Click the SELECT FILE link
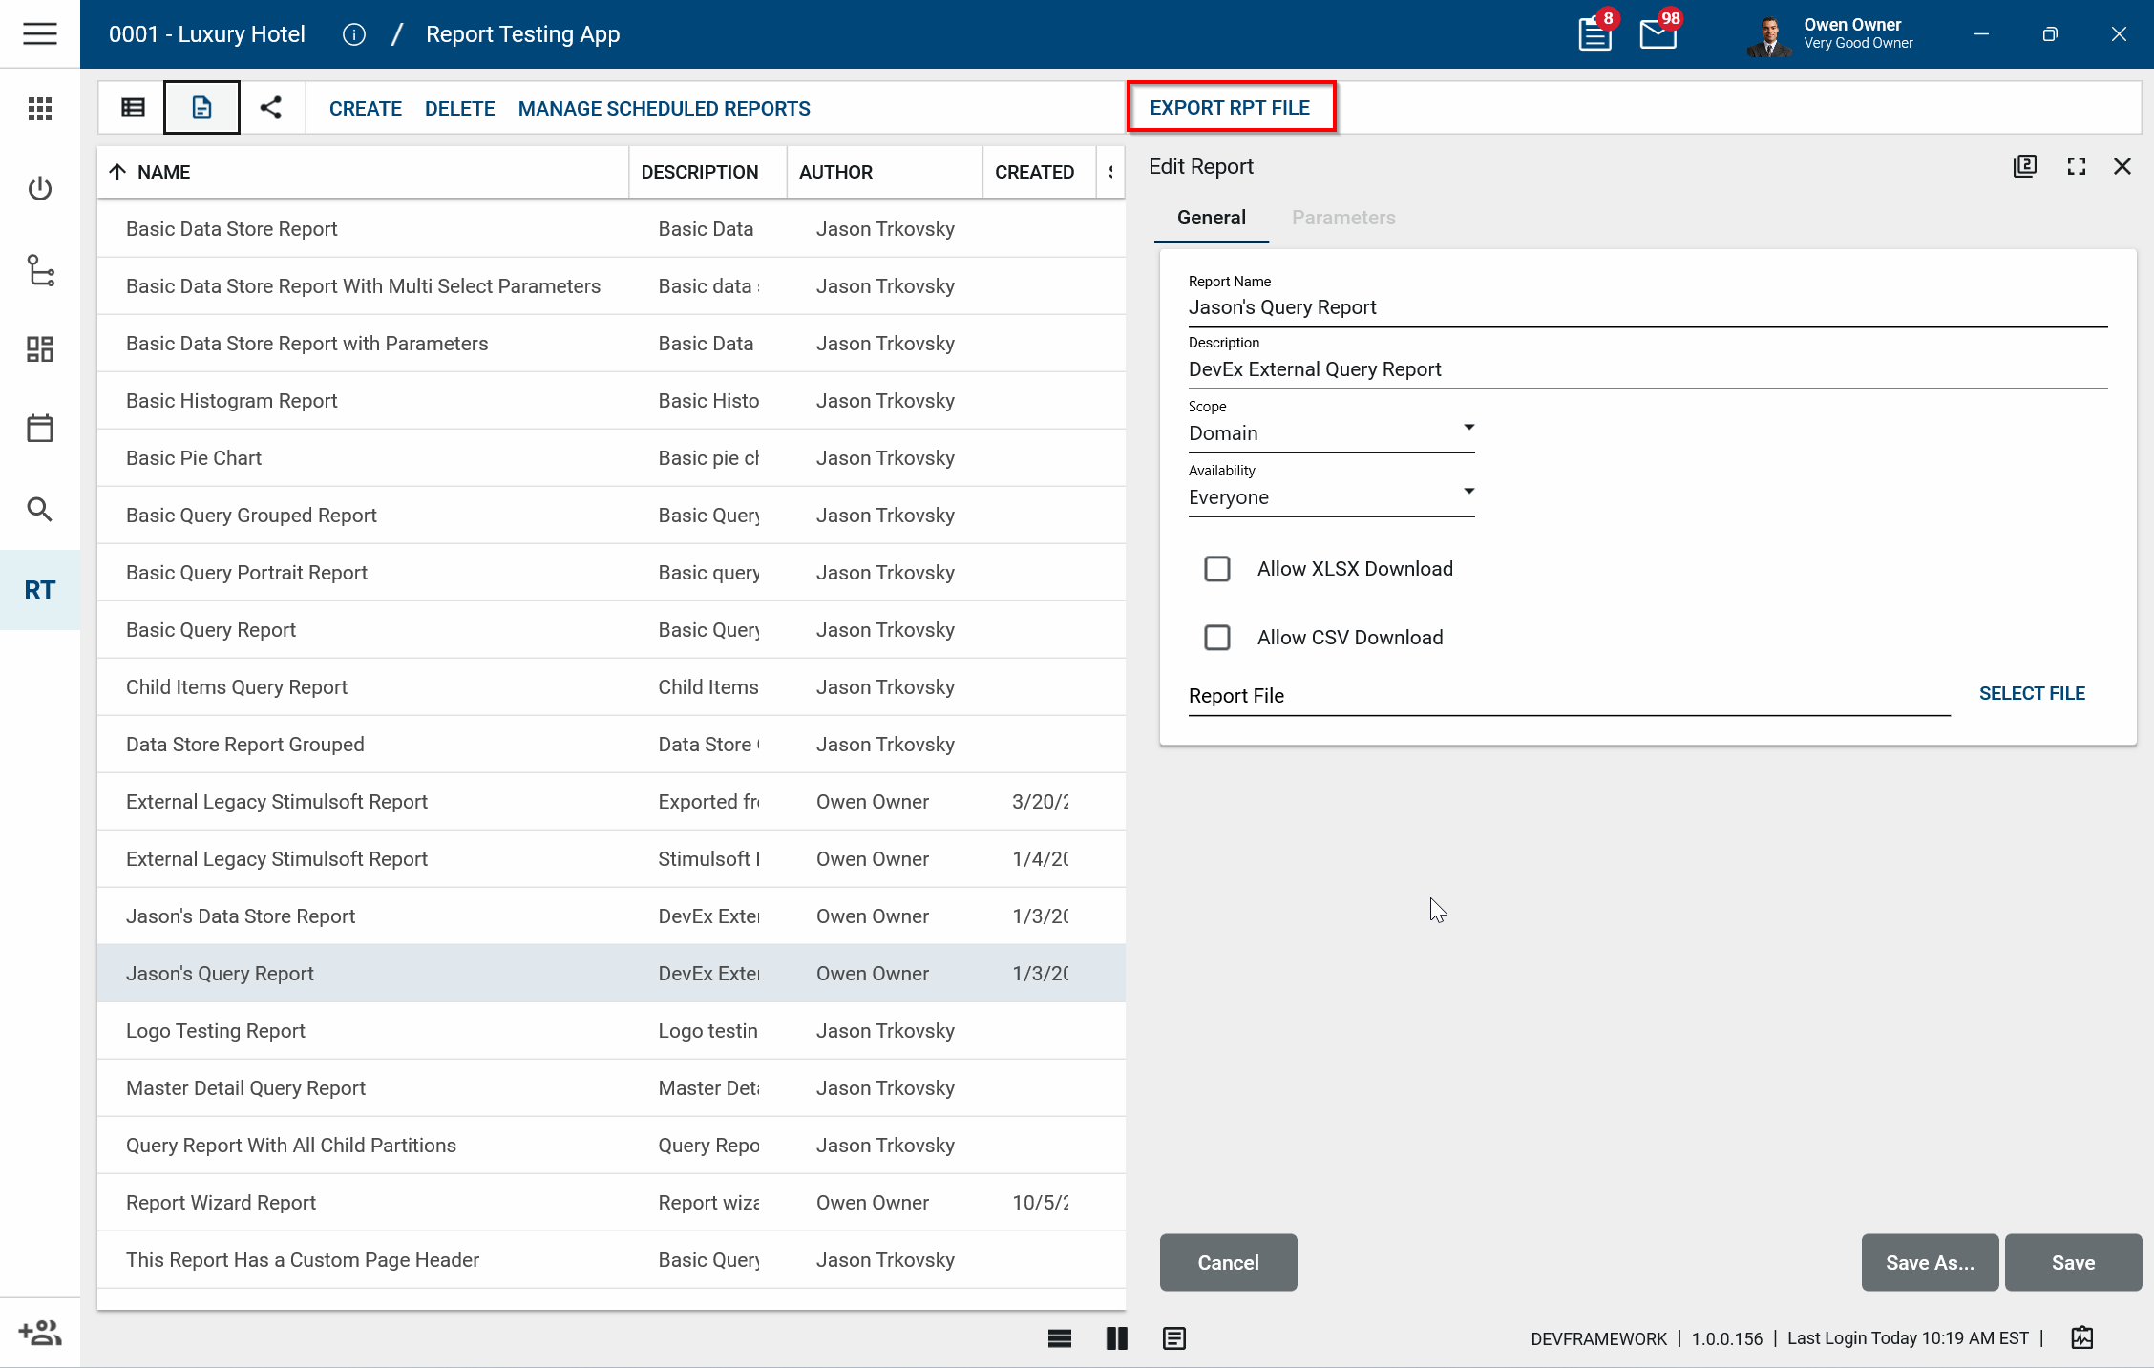The width and height of the screenshot is (2154, 1368). 2031,693
